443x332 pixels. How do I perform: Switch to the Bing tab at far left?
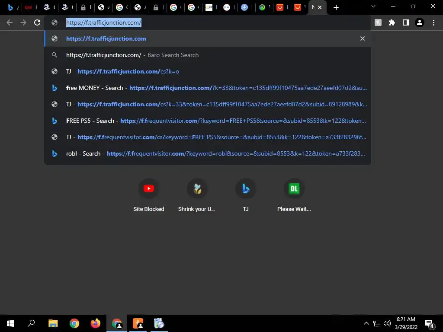[10, 7]
